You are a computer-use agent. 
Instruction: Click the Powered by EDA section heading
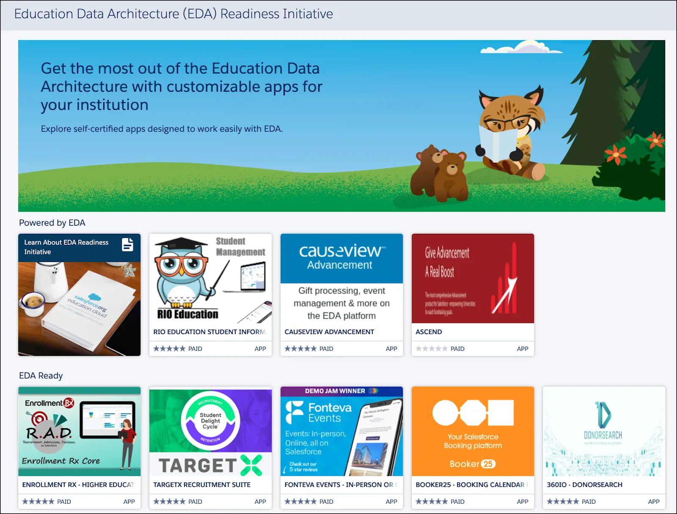(52, 223)
